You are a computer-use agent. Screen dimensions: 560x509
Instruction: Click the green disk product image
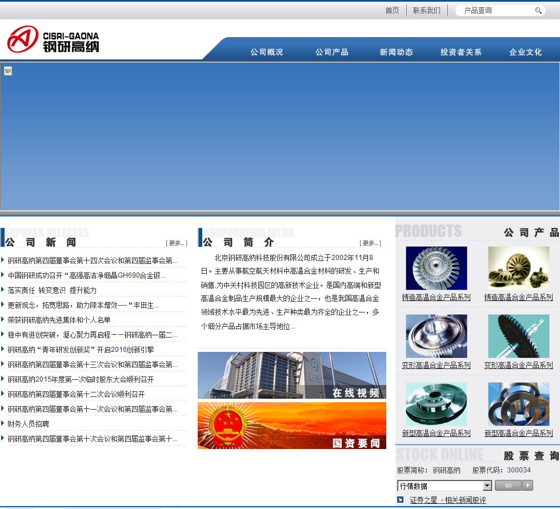coord(437,404)
